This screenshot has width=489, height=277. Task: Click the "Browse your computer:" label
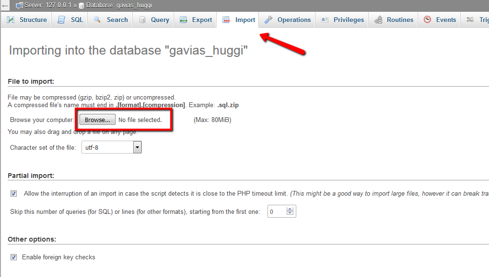[x=42, y=120]
